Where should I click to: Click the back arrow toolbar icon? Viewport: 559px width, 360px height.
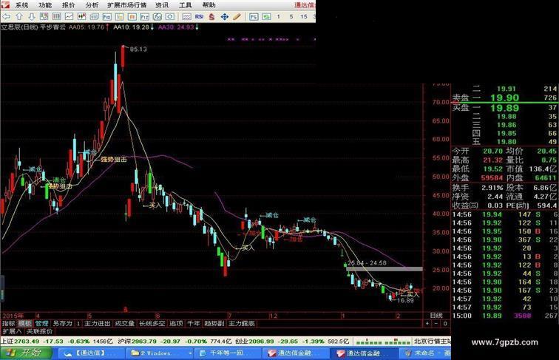6,17
